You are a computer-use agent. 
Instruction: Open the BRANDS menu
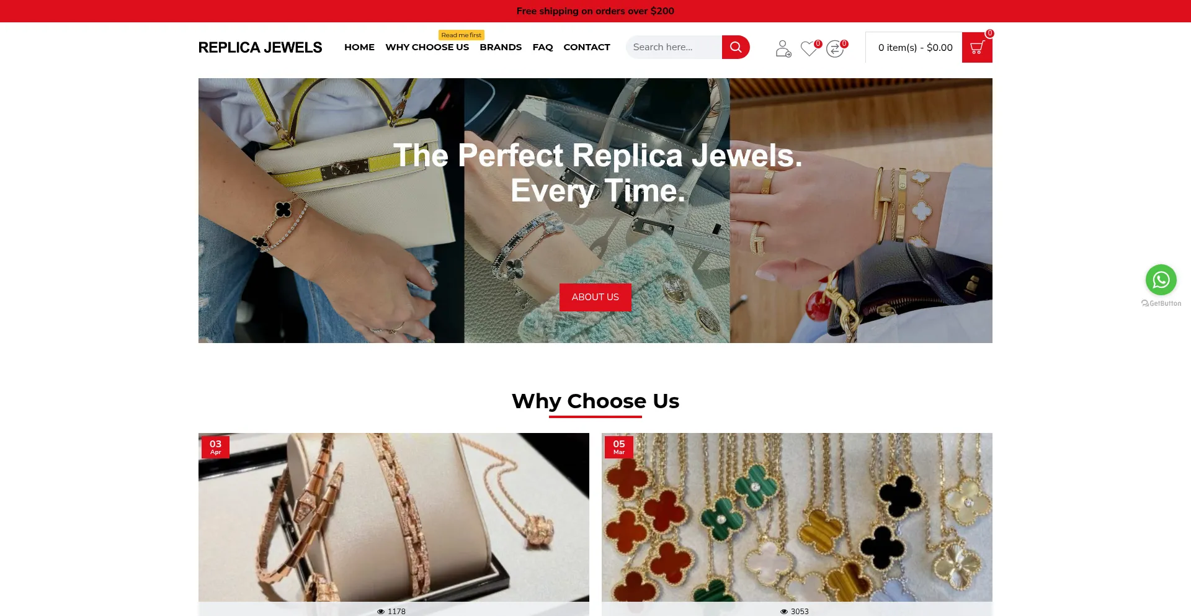click(501, 47)
